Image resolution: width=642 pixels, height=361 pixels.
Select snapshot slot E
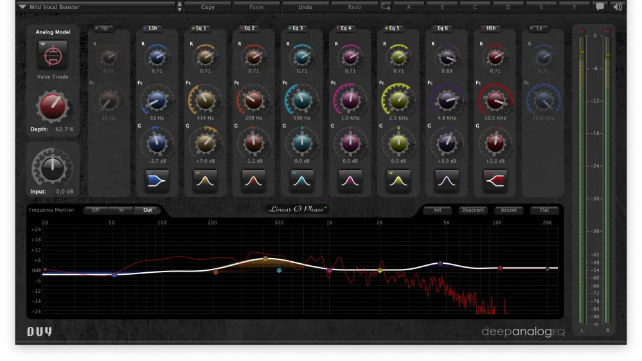541,7
